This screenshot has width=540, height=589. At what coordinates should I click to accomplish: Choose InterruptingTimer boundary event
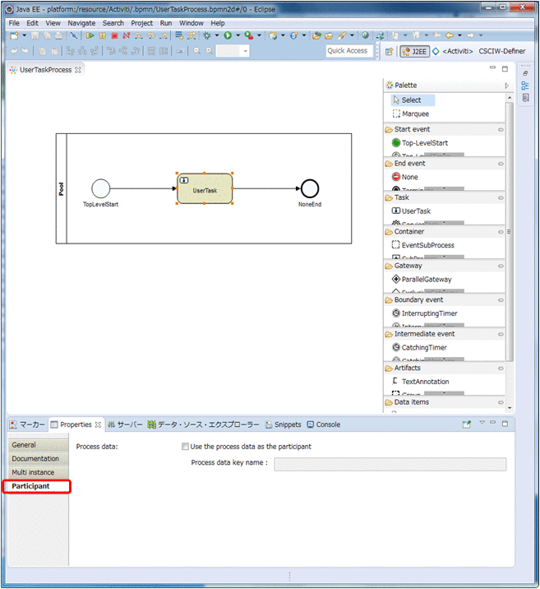click(x=429, y=313)
